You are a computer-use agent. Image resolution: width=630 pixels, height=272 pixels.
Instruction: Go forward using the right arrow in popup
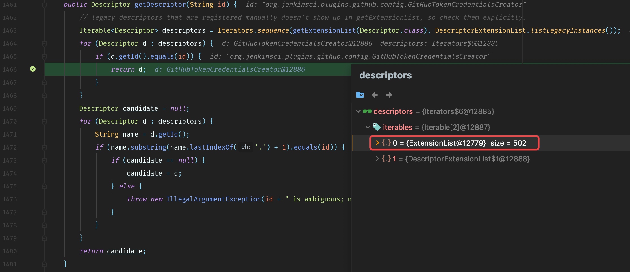click(x=389, y=95)
